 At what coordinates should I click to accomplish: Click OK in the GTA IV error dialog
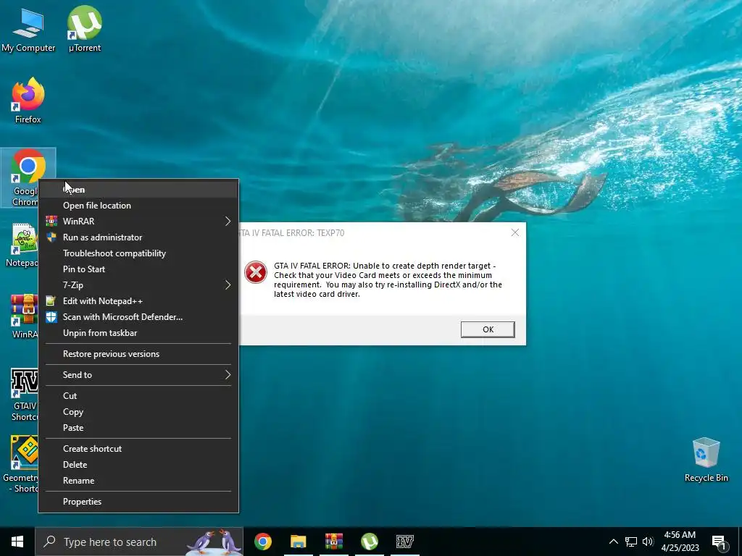[x=488, y=329]
